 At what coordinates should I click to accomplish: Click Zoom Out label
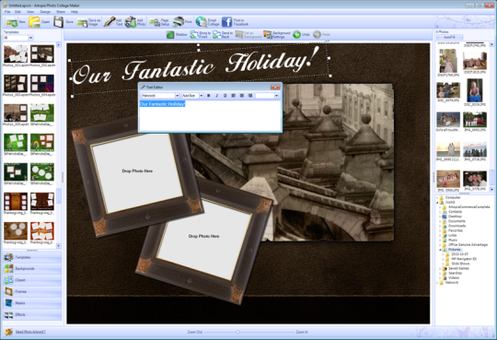[x=194, y=332]
